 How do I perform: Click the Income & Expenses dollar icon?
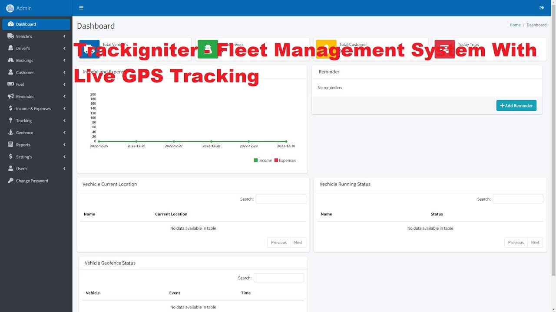coord(10,108)
